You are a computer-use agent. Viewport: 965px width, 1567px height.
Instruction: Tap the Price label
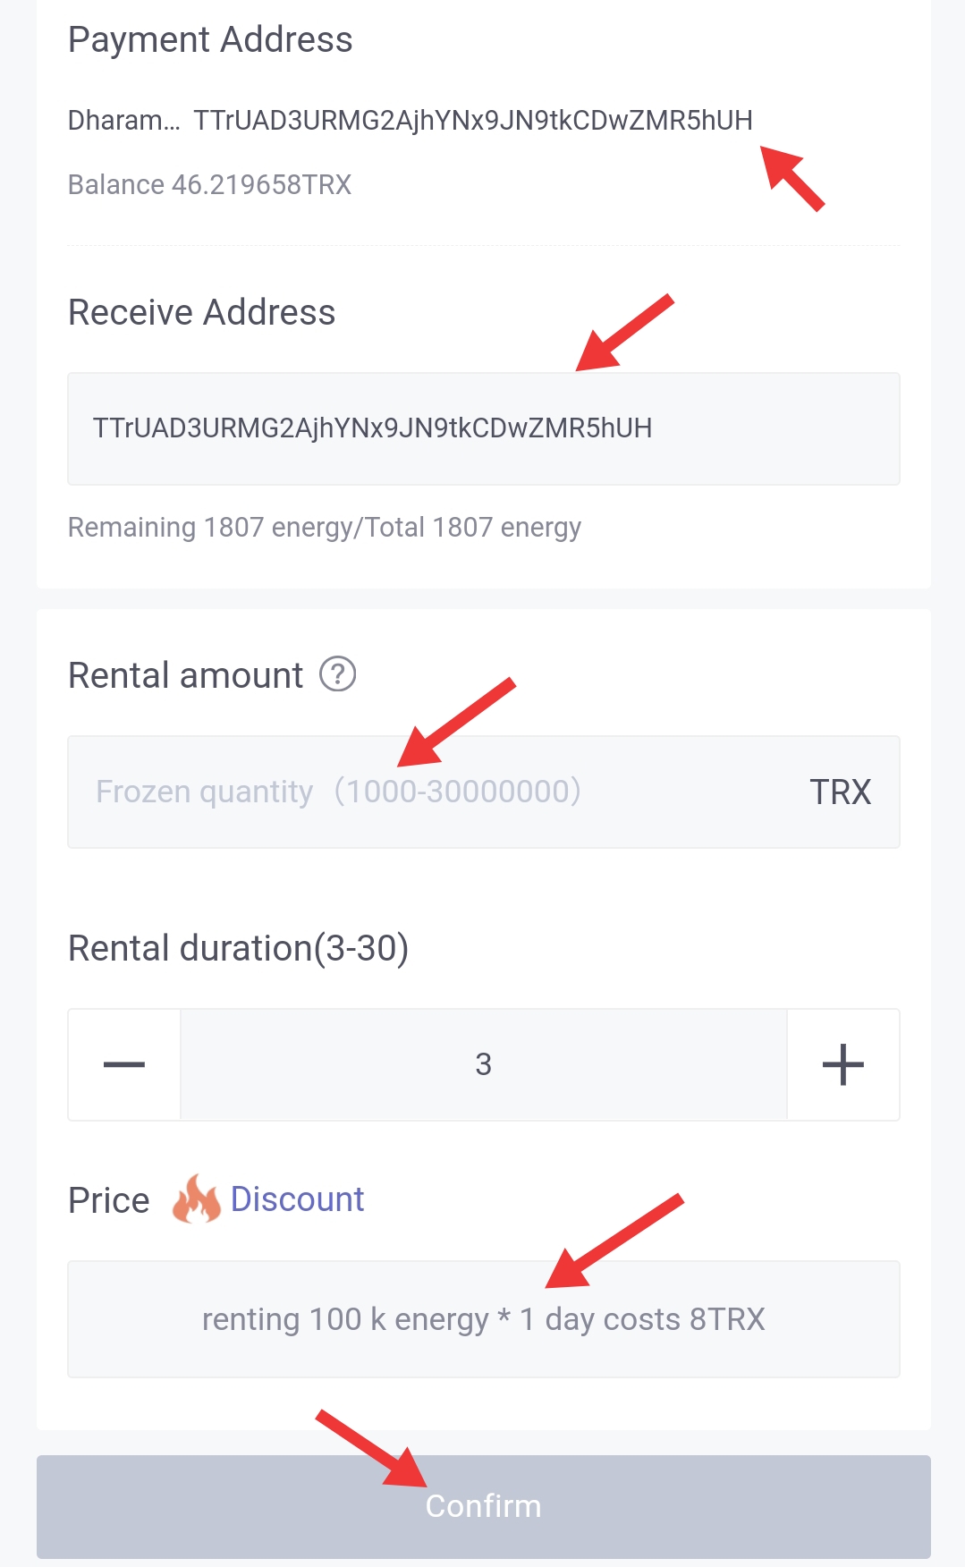click(109, 1200)
